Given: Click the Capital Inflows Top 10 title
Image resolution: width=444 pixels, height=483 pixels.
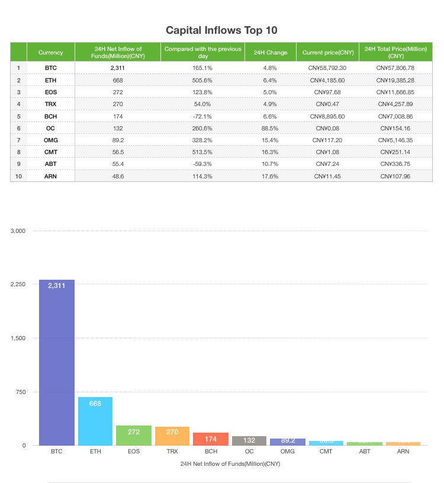Looking at the screenshot, I should pyautogui.click(x=221, y=30).
